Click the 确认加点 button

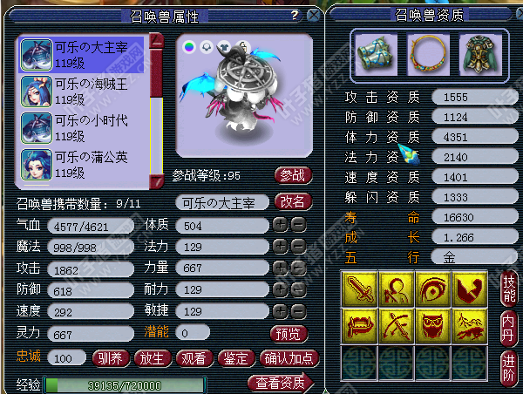click(x=289, y=358)
